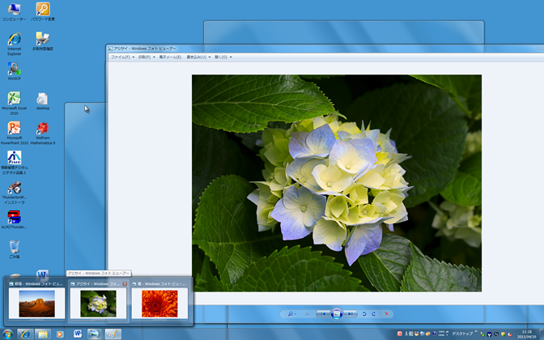Viewport: 544px width, 340px height.
Task: Open the Windows Start menu orb
Action: coord(7,334)
